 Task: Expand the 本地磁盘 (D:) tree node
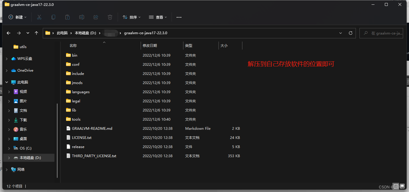(9, 158)
